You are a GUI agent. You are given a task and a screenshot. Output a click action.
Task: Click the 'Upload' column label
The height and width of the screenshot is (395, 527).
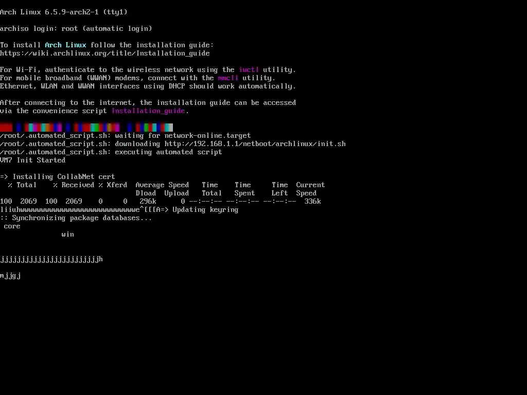[x=177, y=193]
